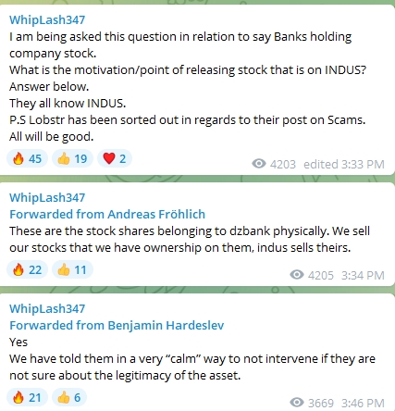Click thumbs up reaction showing 11

click(x=72, y=270)
